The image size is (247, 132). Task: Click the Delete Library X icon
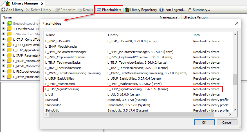coord(28,10)
